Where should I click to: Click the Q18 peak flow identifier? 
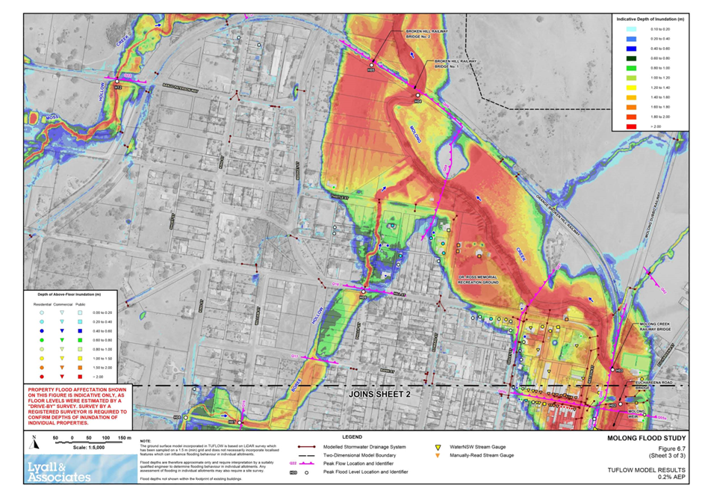click(x=335, y=285)
